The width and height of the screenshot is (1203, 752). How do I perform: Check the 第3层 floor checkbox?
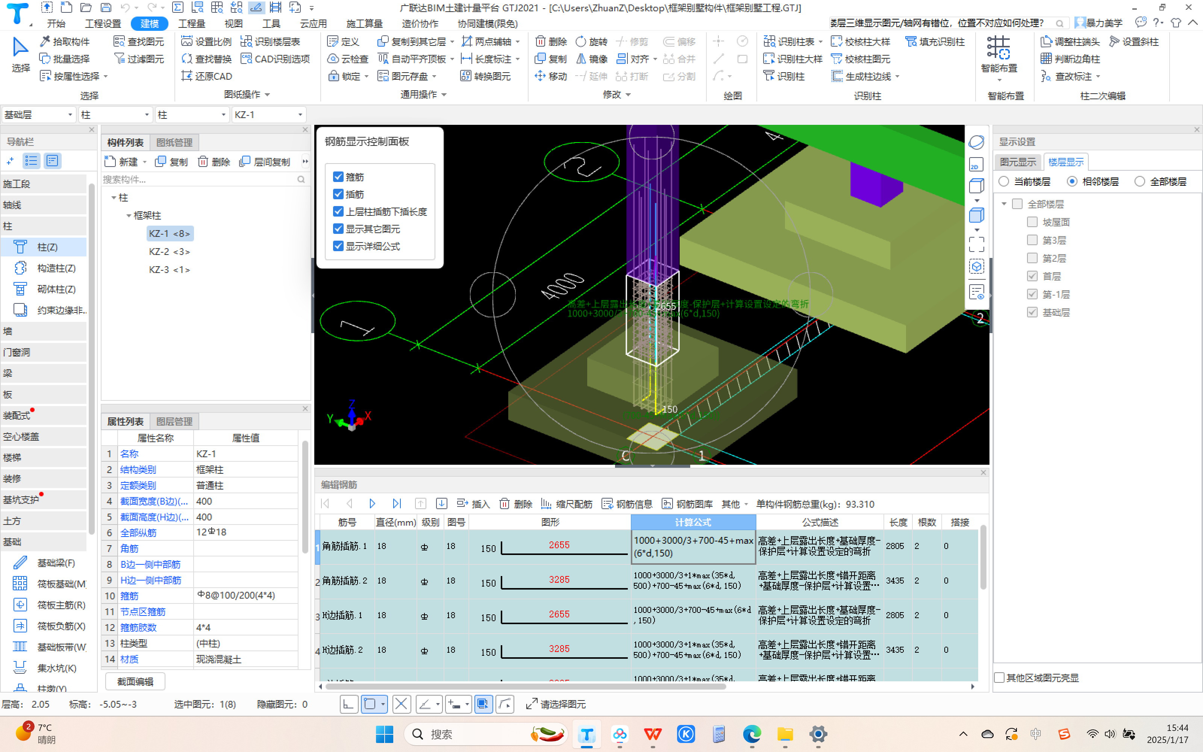(x=1032, y=240)
